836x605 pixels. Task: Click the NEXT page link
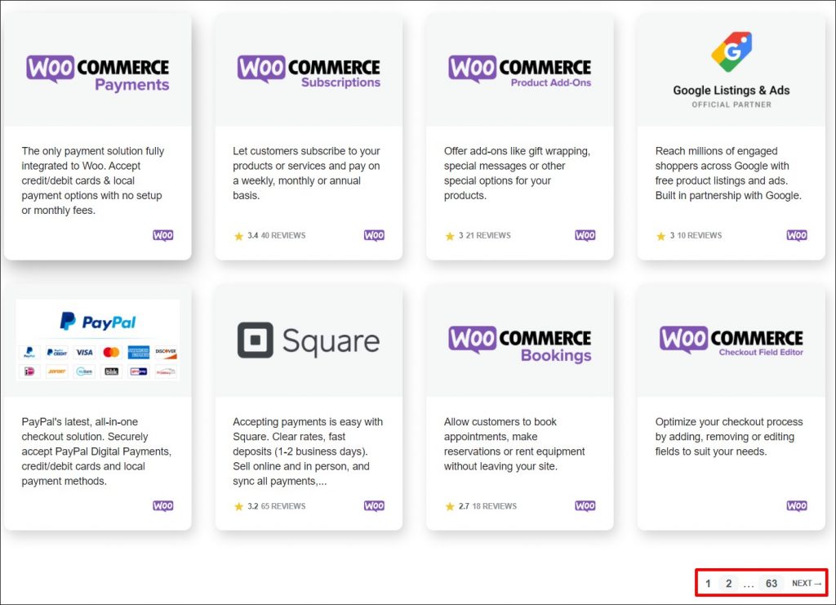806,583
